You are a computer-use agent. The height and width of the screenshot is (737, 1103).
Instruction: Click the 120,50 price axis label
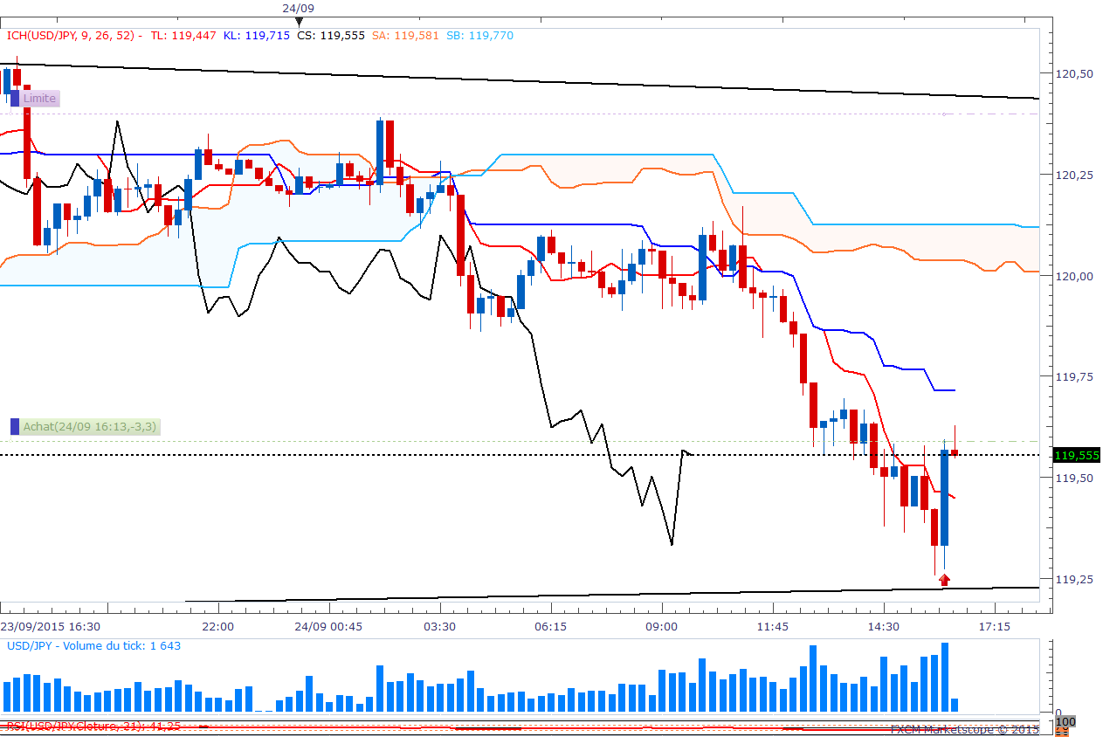pos(1073,74)
